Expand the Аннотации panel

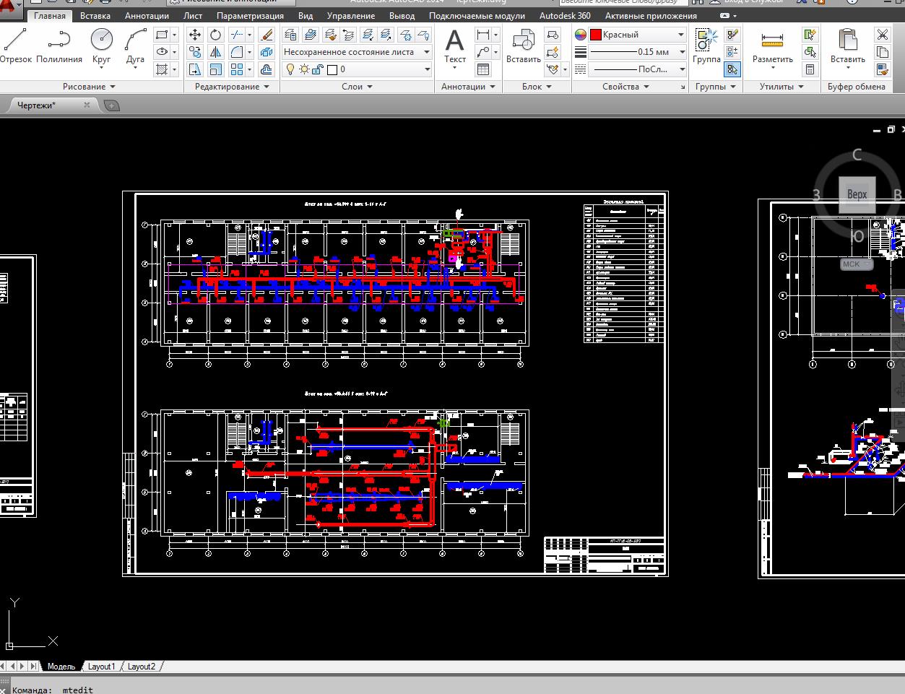468,87
